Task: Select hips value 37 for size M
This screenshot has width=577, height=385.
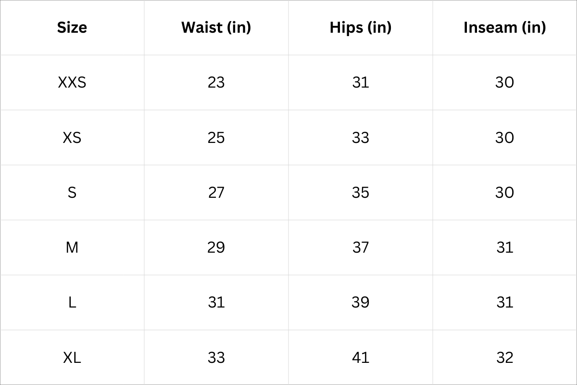Action: pos(361,248)
